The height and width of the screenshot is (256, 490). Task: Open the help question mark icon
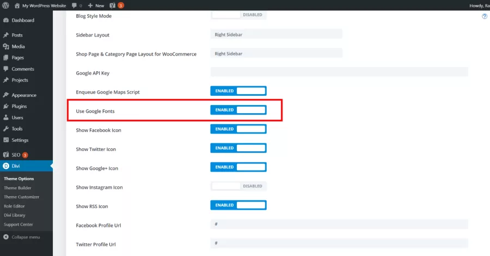pyautogui.click(x=485, y=16)
